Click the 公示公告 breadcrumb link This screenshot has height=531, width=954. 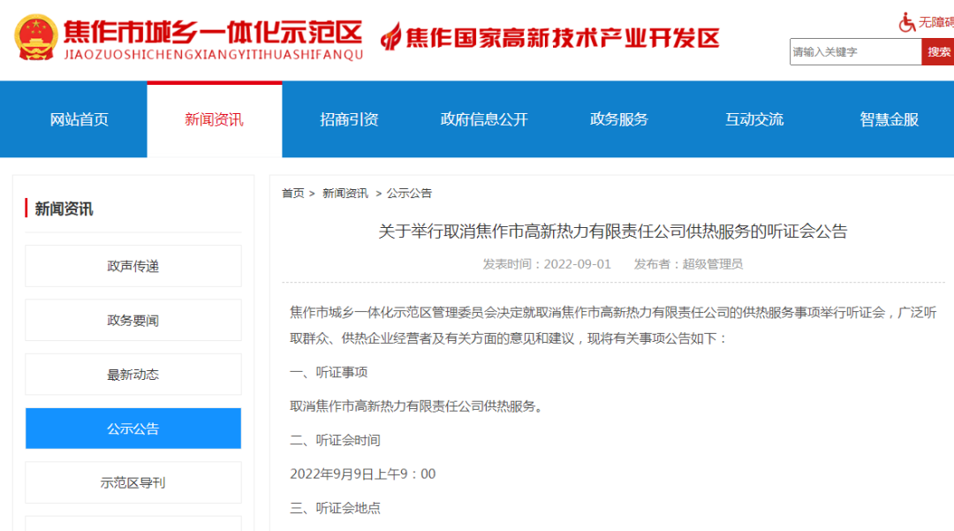[409, 193]
